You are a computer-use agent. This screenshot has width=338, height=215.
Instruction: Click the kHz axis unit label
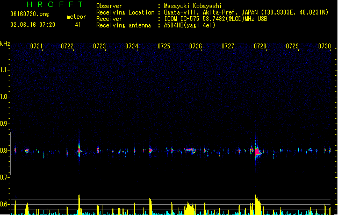coord(5,44)
